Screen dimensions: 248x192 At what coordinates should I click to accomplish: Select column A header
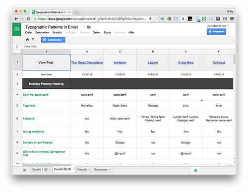[x=46, y=52]
